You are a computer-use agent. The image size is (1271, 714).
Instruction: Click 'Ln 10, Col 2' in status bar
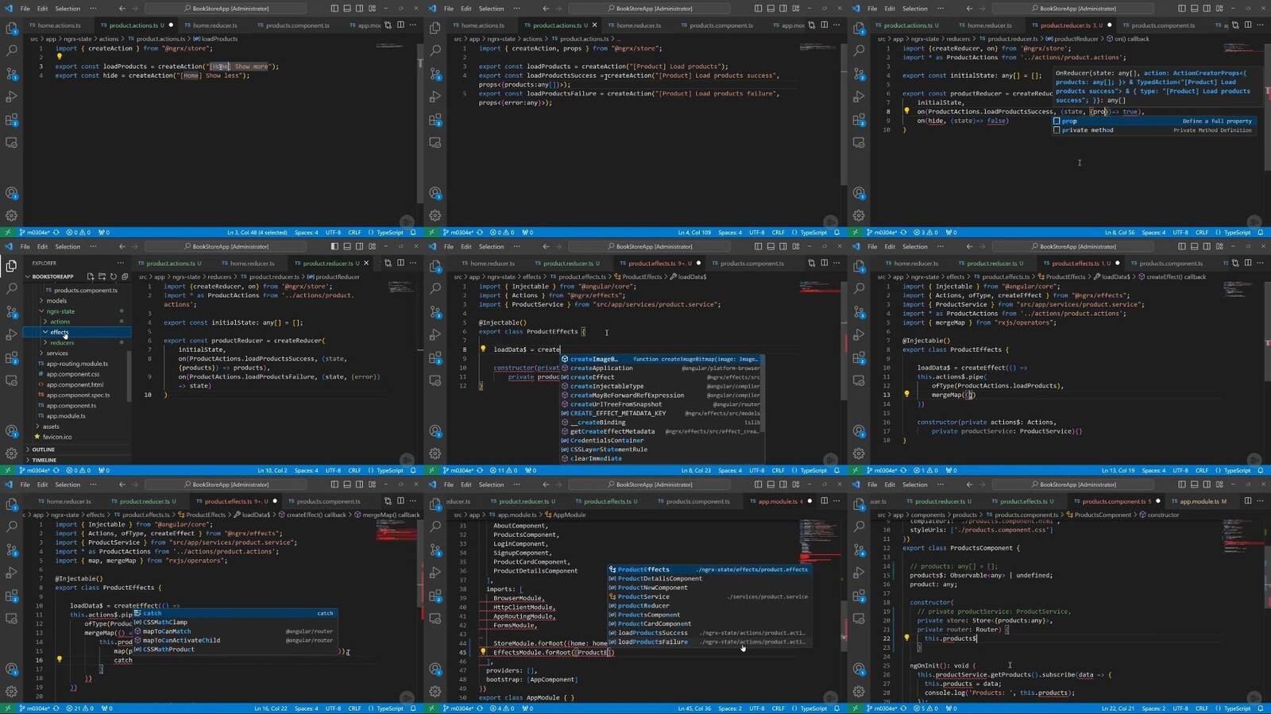click(272, 470)
